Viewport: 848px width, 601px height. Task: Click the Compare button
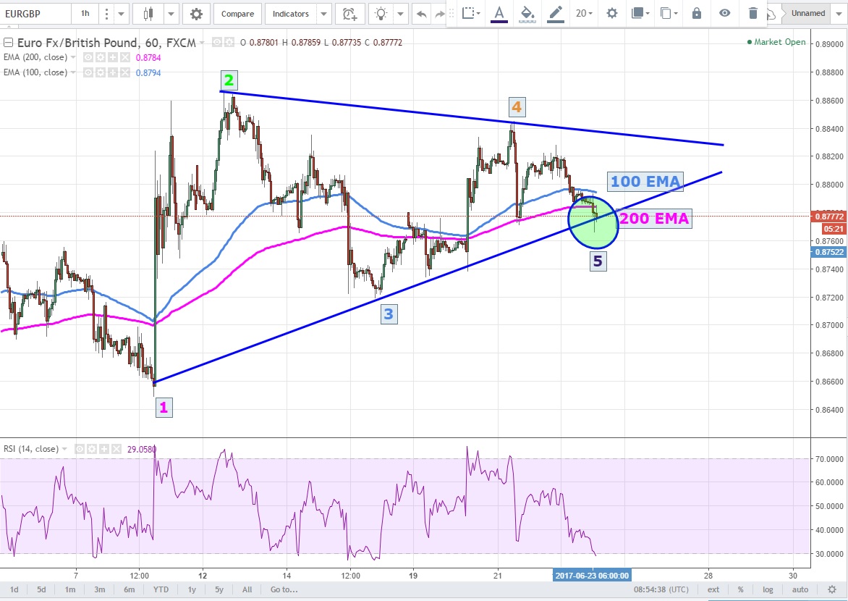tap(237, 14)
